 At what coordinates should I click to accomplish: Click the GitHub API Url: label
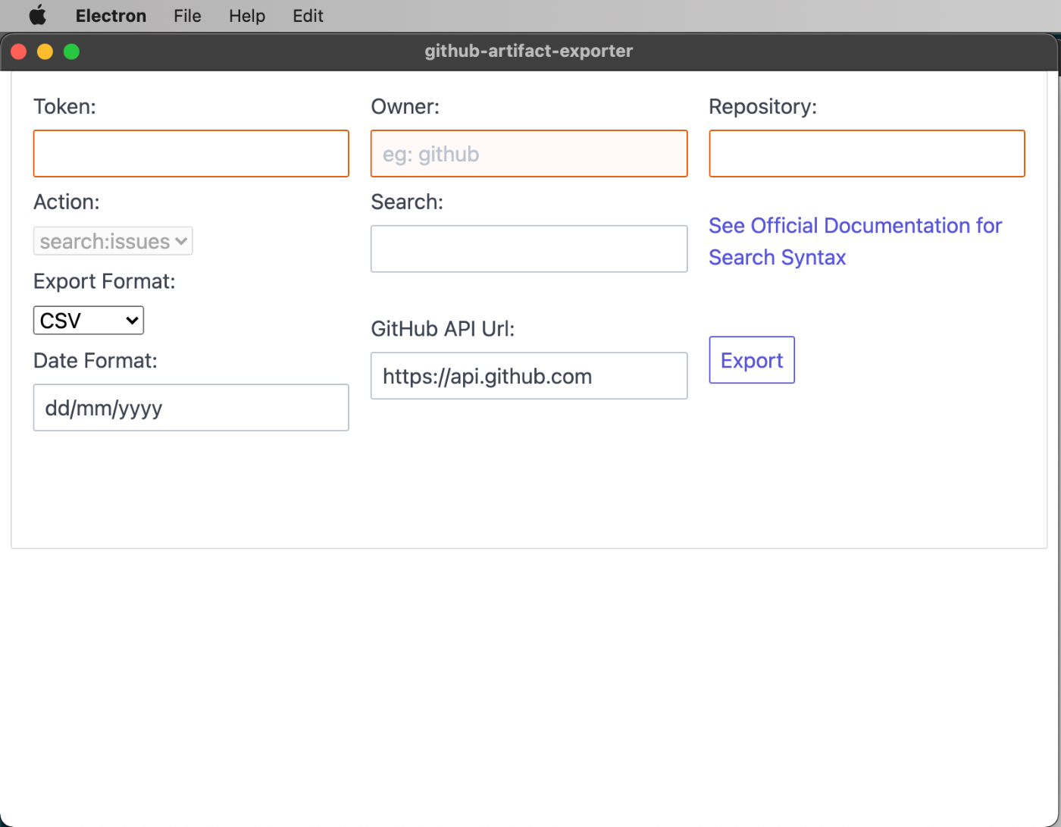coord(443,329)
